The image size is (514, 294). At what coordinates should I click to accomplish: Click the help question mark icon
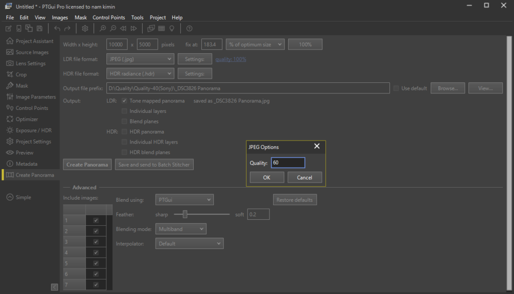(189, 29)
